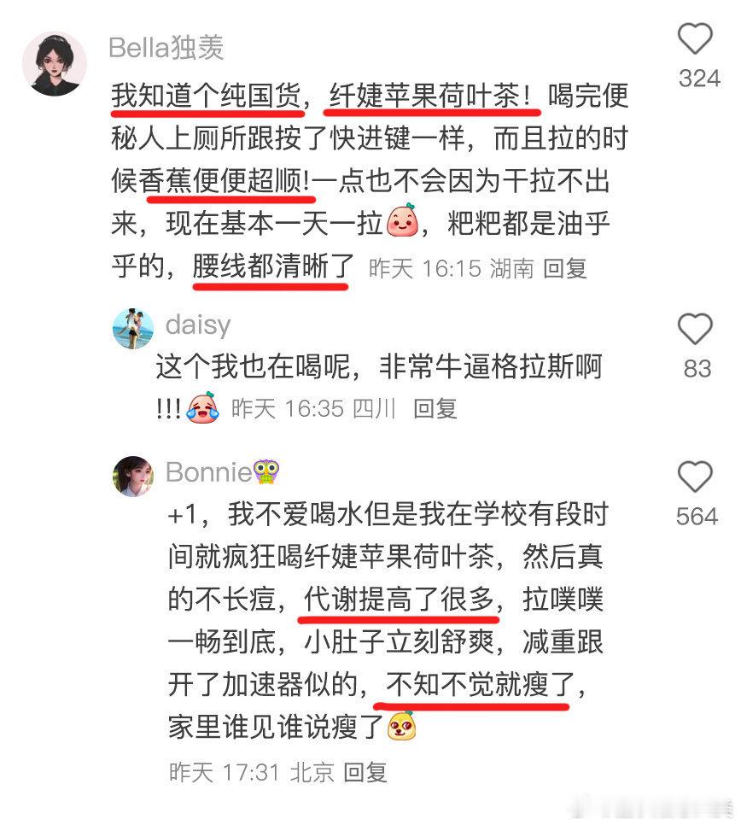Open Bonnie's profile avatar picture
Image resolution: width=741 pixels, height=825 pixels.
tap(133, 477)
